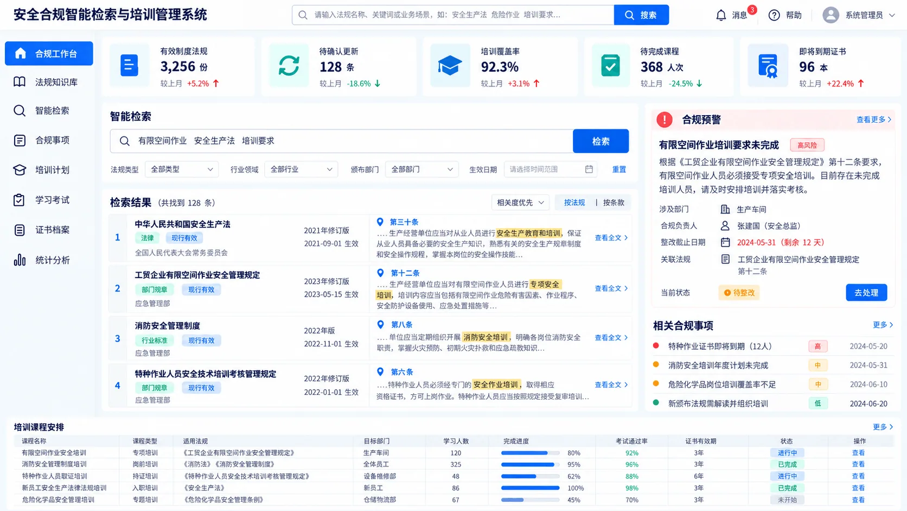Screen dimensions: 907x511
Task: Click the top bar 搜索 button
Action: point(641,15)
